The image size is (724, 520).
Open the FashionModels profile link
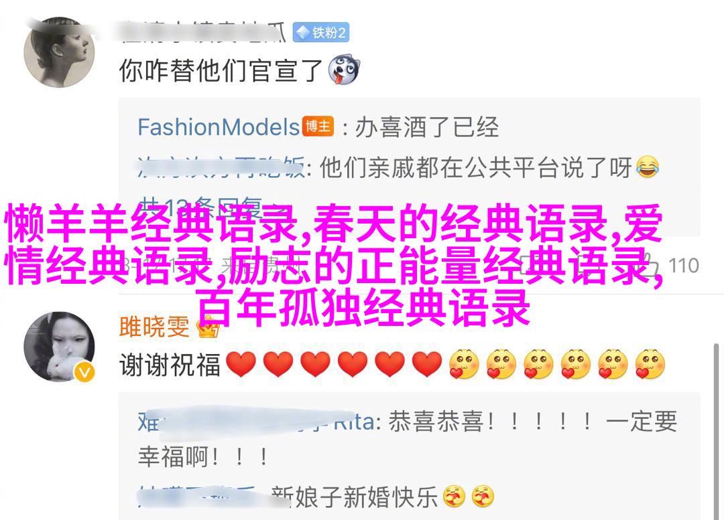[219, 126]
